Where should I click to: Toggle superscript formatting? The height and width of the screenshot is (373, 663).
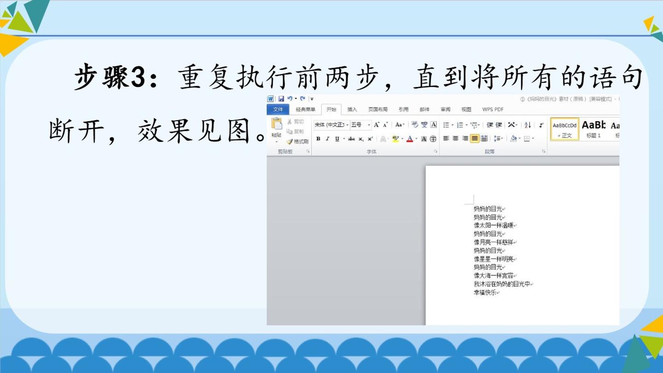[x=370, y=139]
